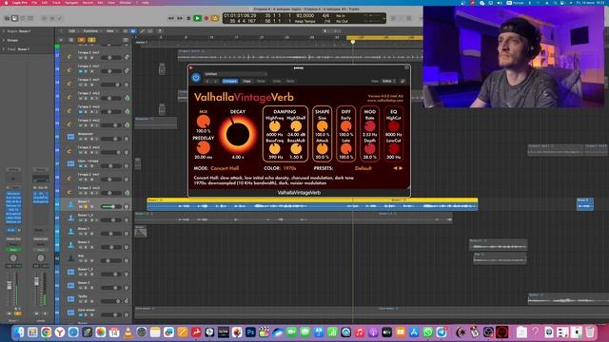Click the Undo button in plugin header
Screen dimensions: 609x342
point(277,81)
